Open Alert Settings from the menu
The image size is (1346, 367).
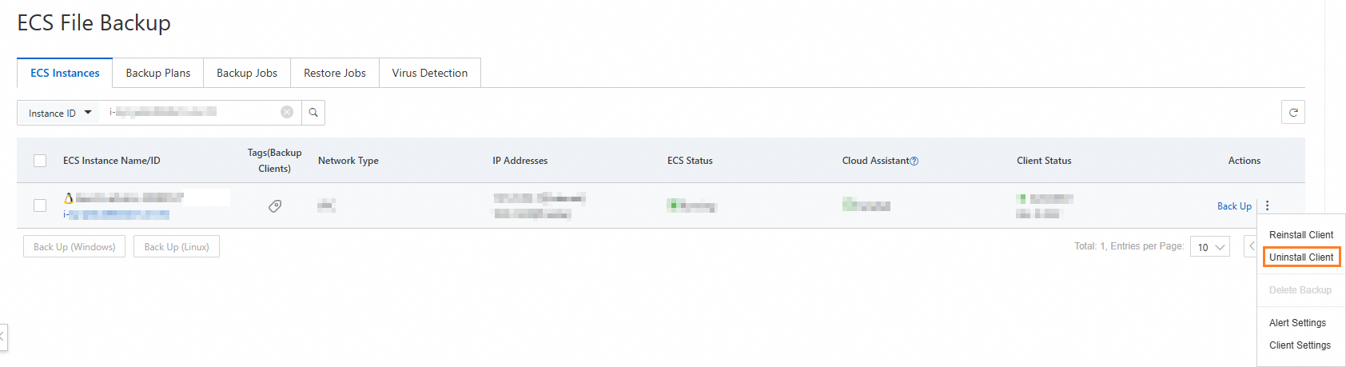pyautogui.click(x=1297, y=323)
